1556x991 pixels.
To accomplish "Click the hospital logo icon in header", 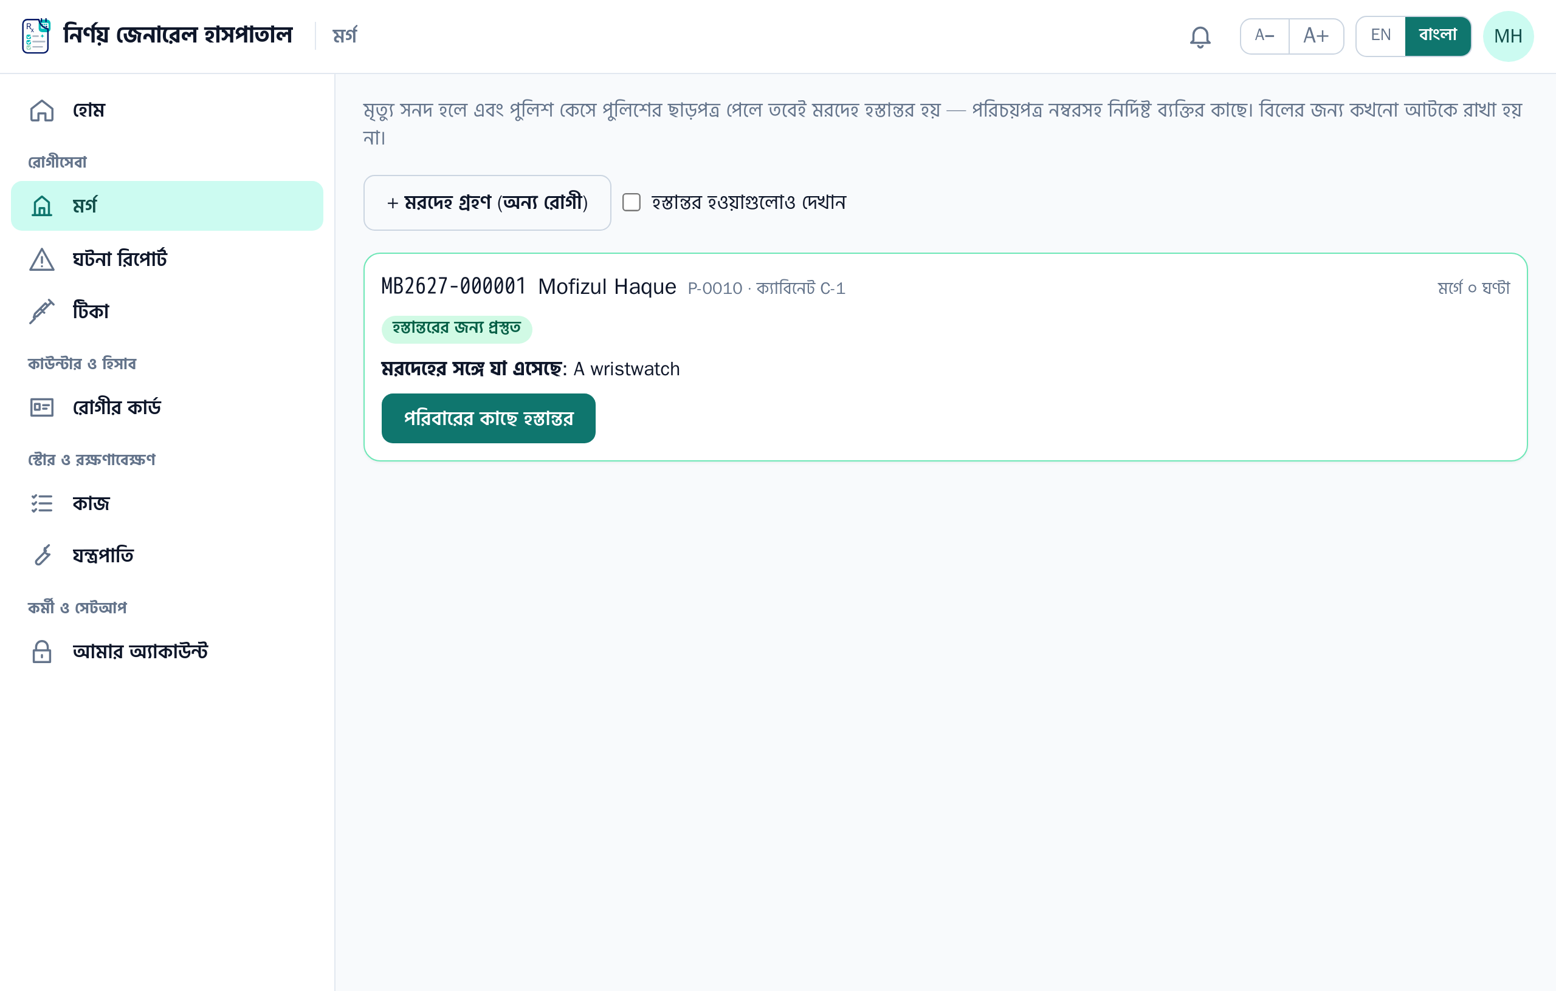I will click(36, 35).
